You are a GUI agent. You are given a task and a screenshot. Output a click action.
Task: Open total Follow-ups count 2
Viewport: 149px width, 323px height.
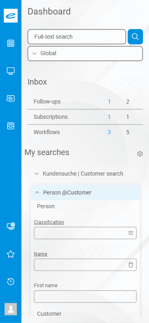coord(128,101)
